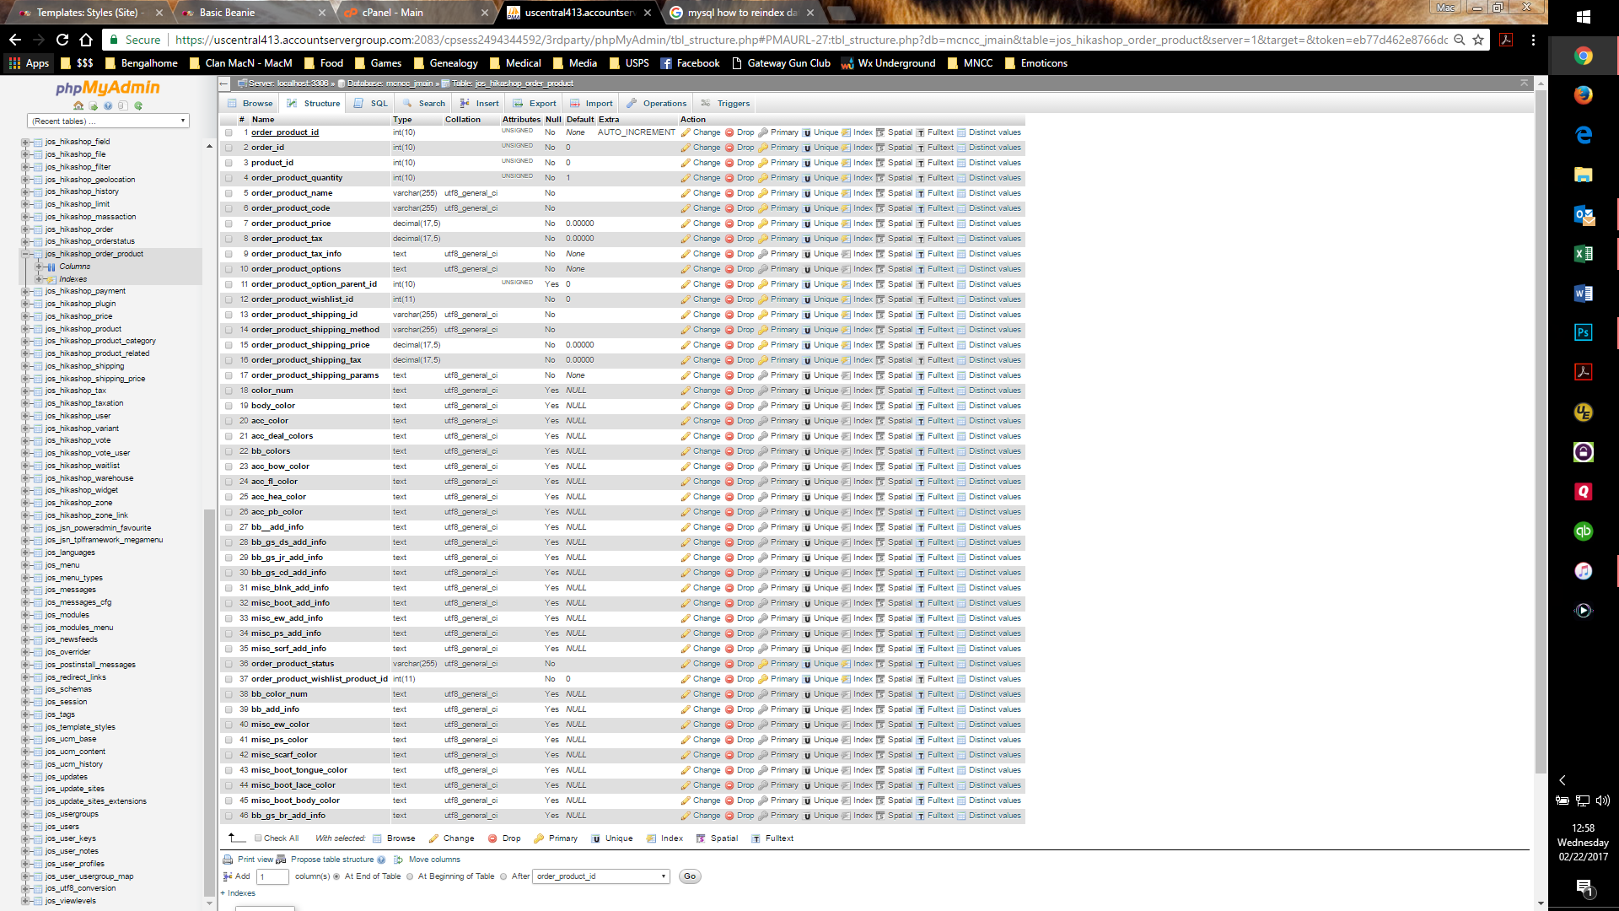Switch to the SQL tab
The width and height of the screenshot is (1619, 911).
(x=372, y=104)
